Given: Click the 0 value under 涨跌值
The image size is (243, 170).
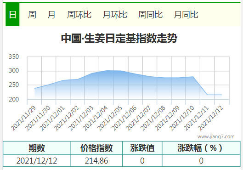Looking at the screenshot, I should click(142, 160).
